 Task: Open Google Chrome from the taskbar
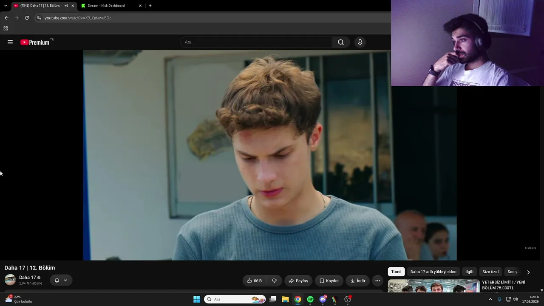298,299
